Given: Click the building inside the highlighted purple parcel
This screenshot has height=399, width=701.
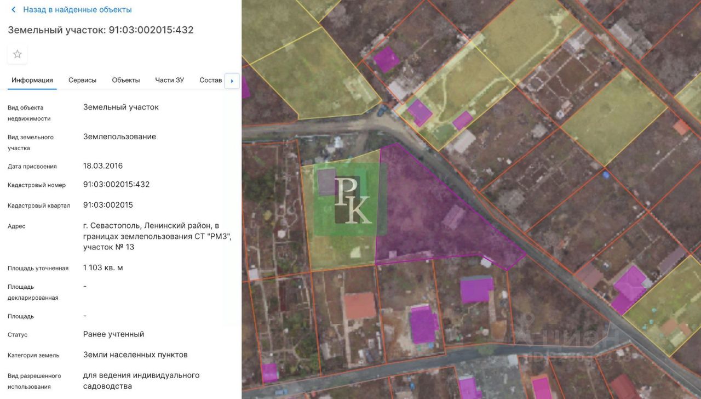Looking at the screenshot, I should pos(454,217).
